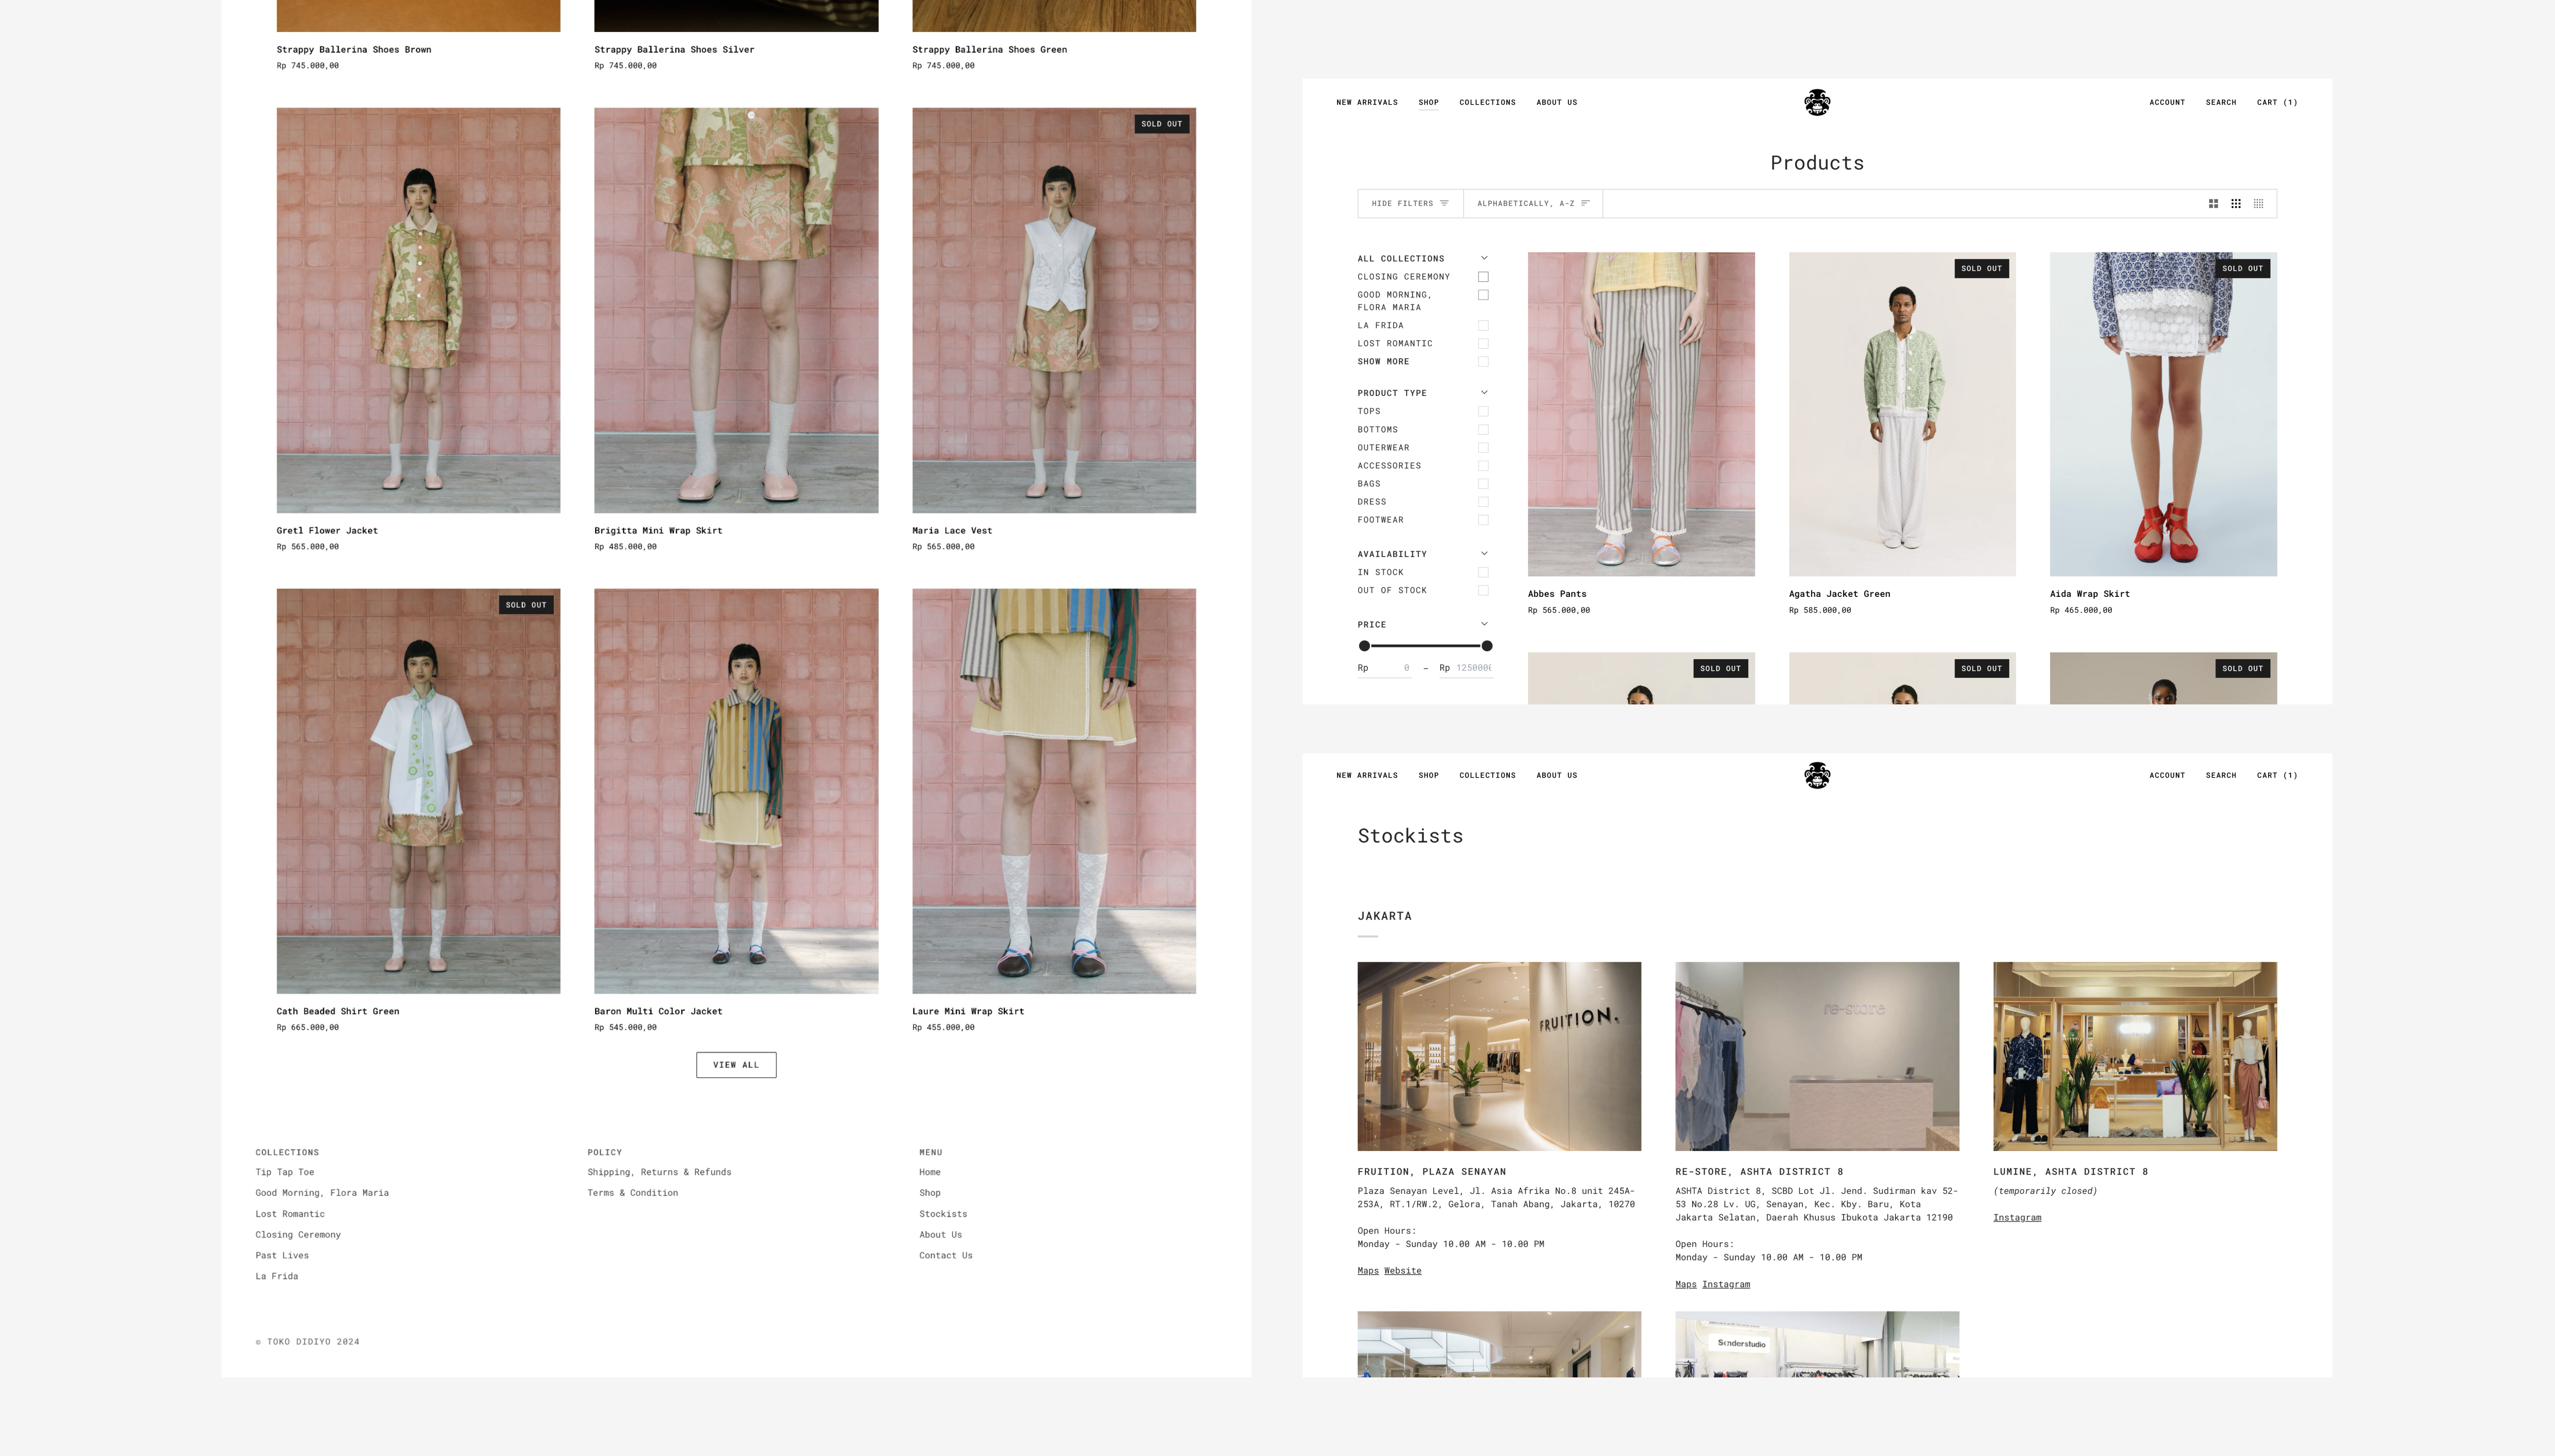Image resolution: width=2555 pixels, height=1456 pixels.
Task: Open the COLLECTIONS menu in the navigation
Action: 1487,102
